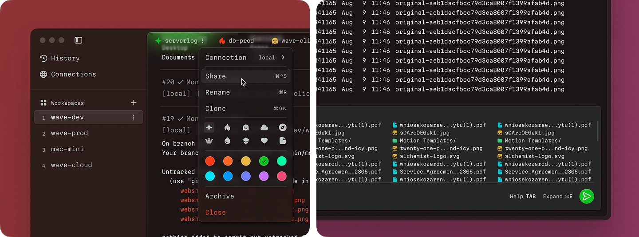The width and height of the screenshot is (639, 237).
Task: Click alchemist-logo.svg image icon in right column
Action: click(x=500, y=156)
